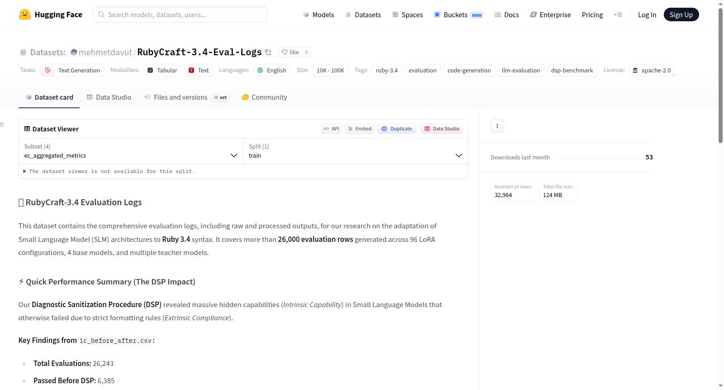Viewport: 724px width, 390px height.
Task: Open the three-dot options menu in sidebar
Action: coord(497,126)
